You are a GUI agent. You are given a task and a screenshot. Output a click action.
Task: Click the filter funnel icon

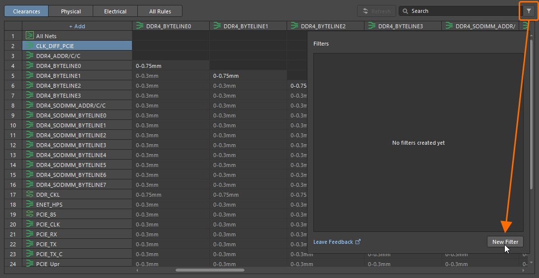point(529,11)
